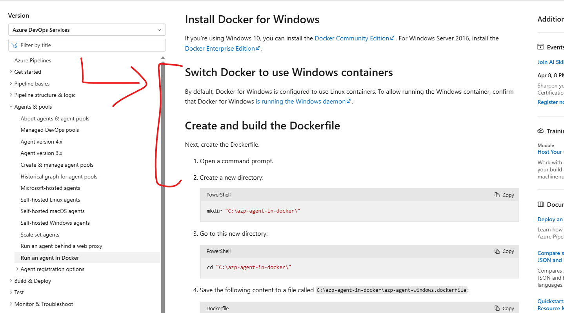The width and height of the screenshot is (564, 313).
Task: Click the Documentation book icon
Action: (x=540, y=204)
